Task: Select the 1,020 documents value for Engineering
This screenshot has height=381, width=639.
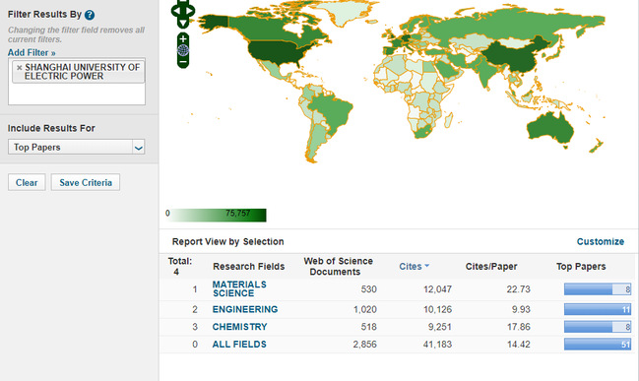Action: 364,309
